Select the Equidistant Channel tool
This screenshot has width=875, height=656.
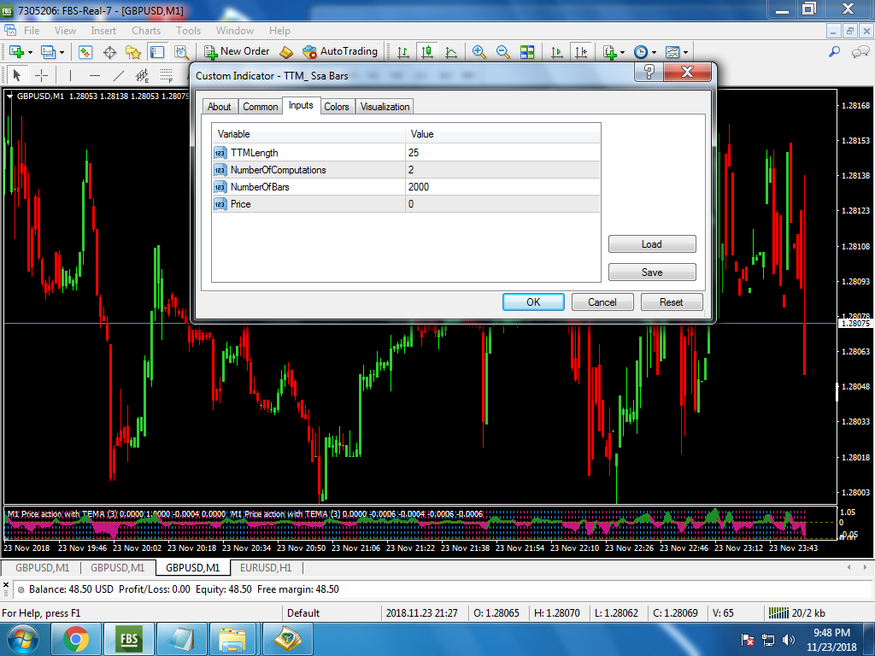click(x=143, y=75)
